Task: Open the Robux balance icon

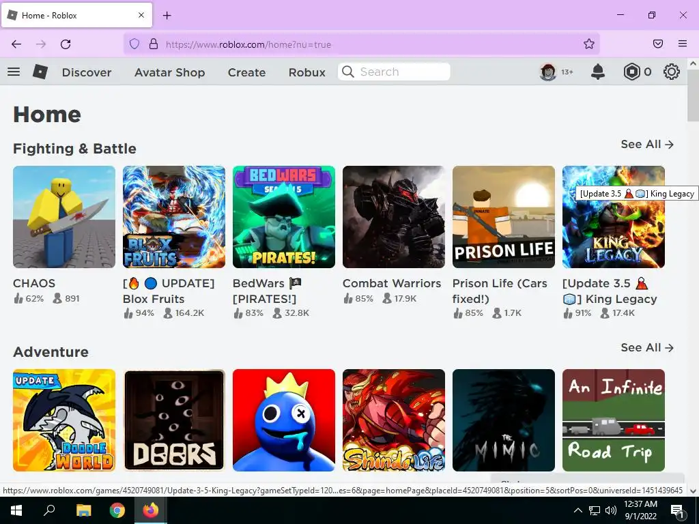Action: coord(631,72)
